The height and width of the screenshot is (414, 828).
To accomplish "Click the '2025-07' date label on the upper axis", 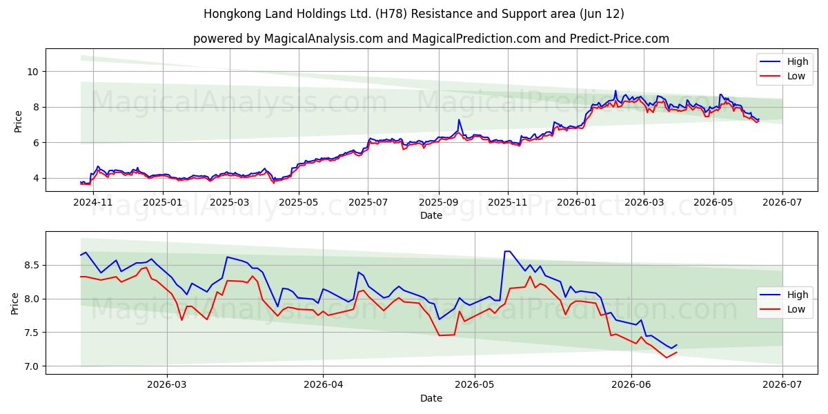I will click(368, 202).
